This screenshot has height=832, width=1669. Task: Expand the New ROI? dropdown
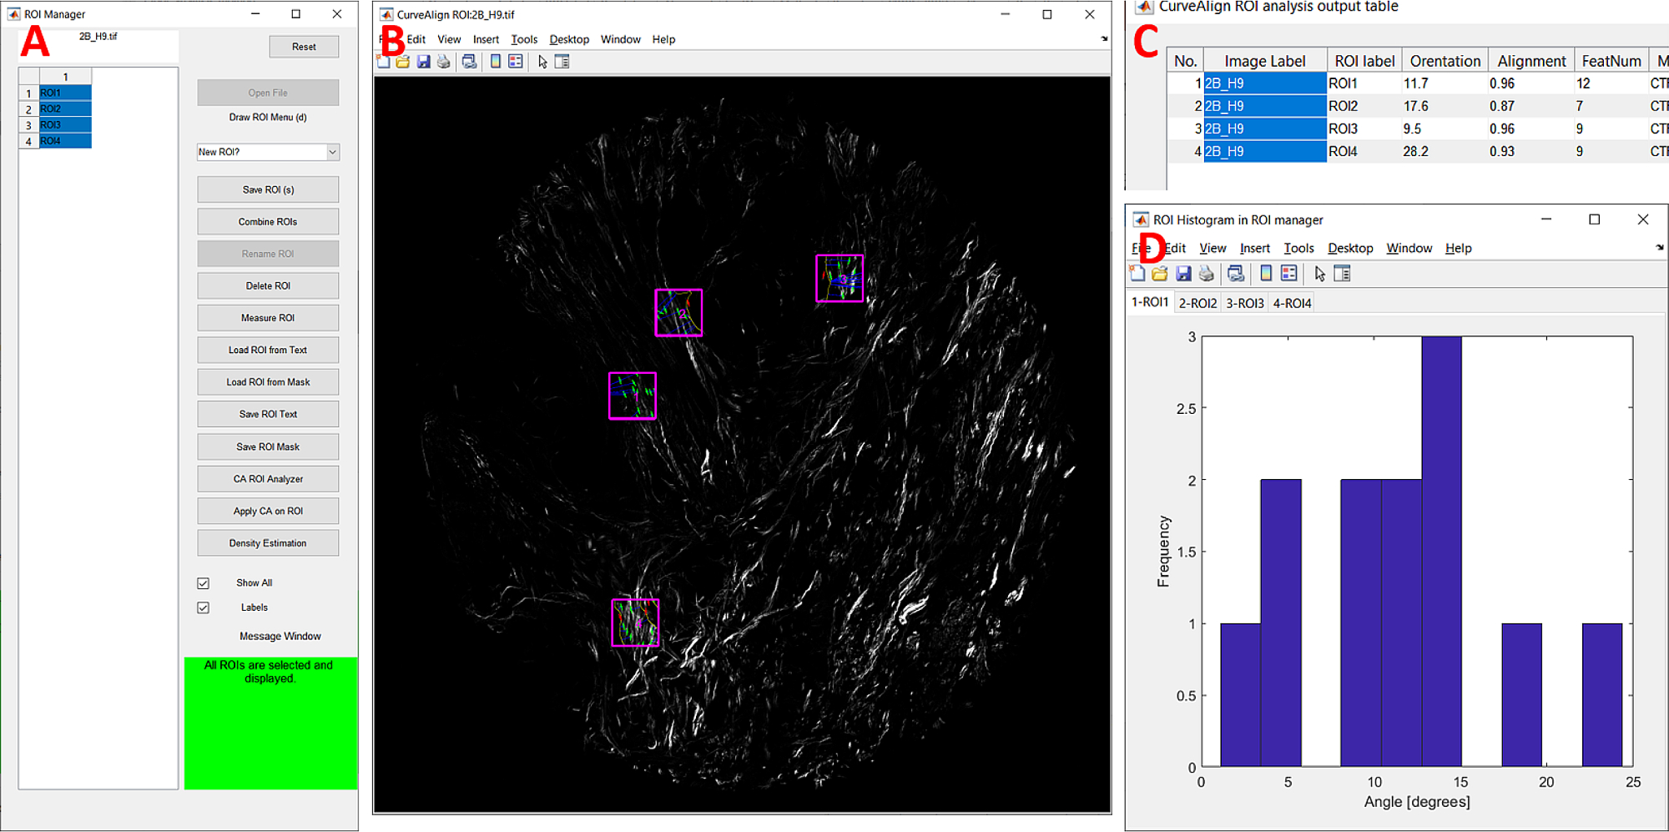332,152
